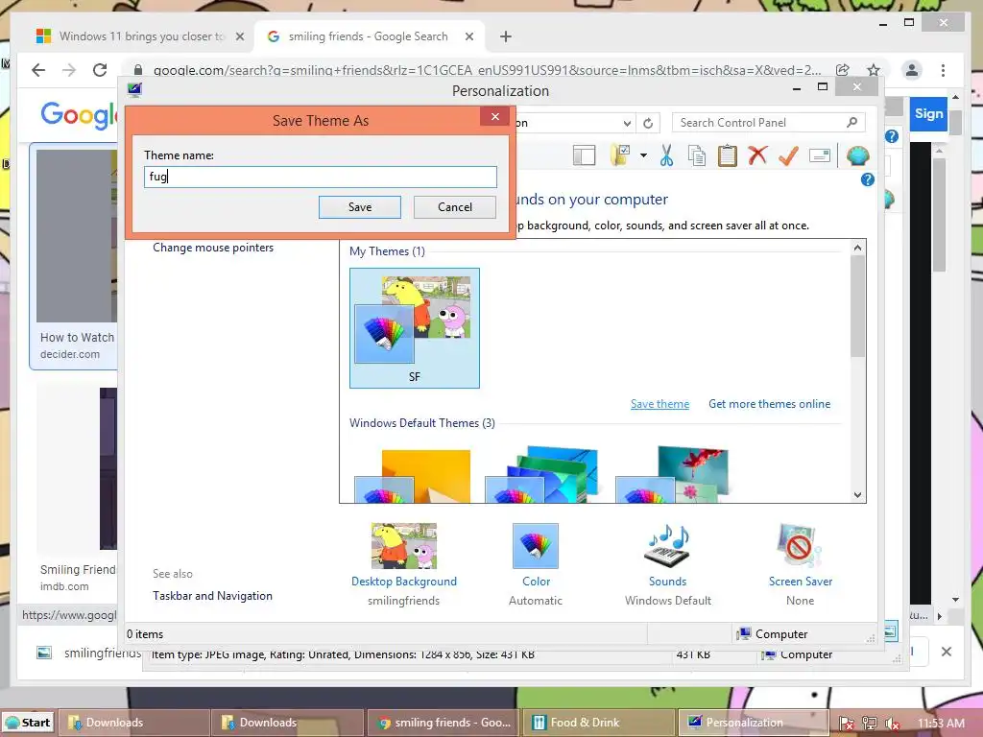
Task: Click the Chrome share page icon
Action: [x=843, y=70]
